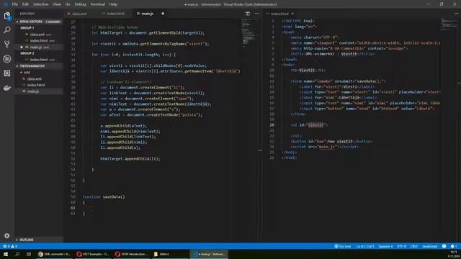Open data.xml under Group 1 open editors
The image size is (461, 259).
pyautogui.click(x=37, y=35)
